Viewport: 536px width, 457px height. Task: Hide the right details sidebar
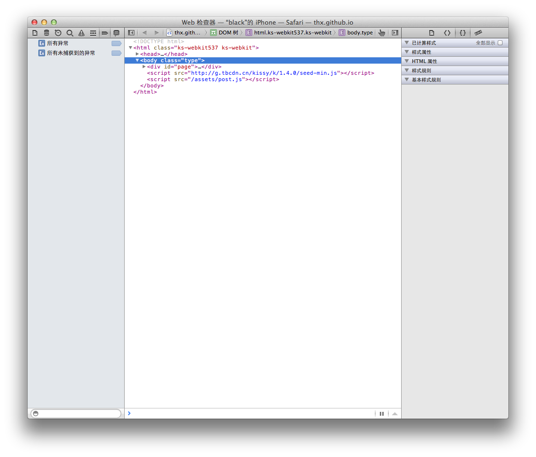(x=395, y=33)
